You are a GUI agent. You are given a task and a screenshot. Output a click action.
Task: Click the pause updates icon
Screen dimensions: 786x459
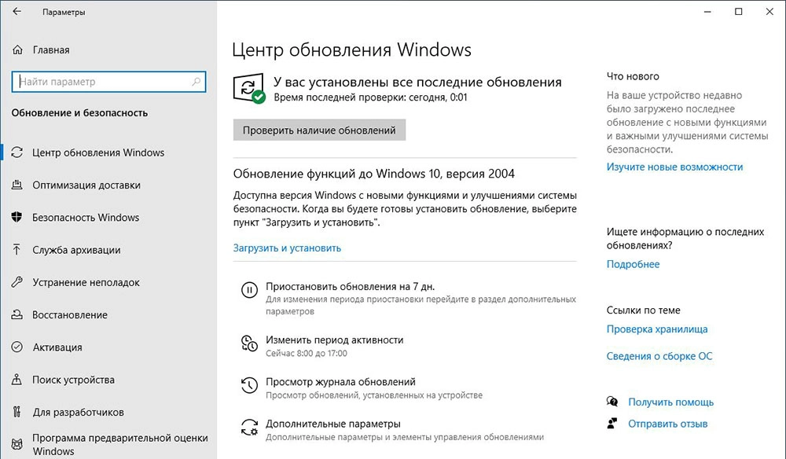pos(248,290)
